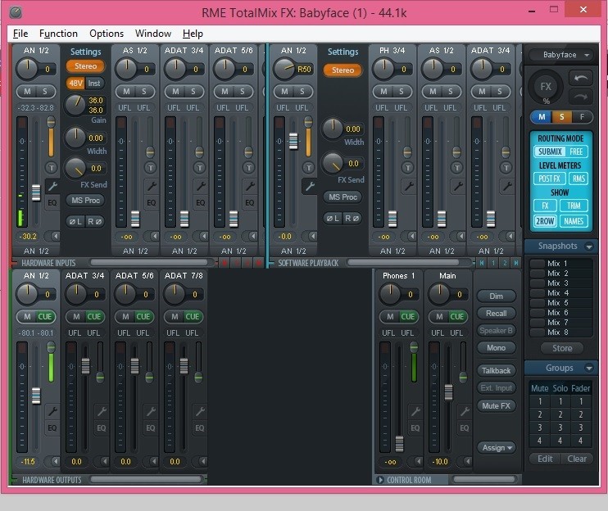Viewport: 608px width, 511px height.
Task: Click the Recall button
Action: coord(497,314)
